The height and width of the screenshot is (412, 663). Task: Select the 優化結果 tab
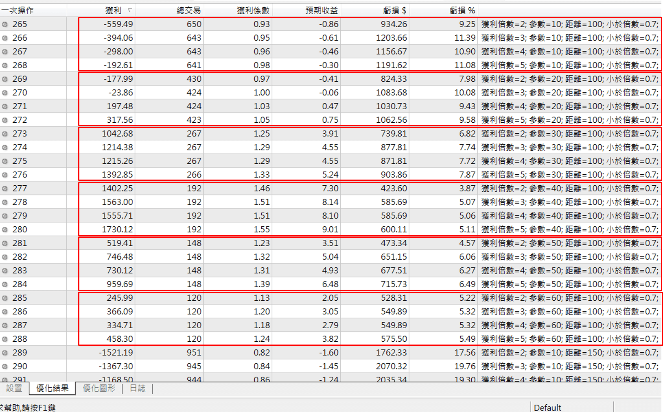[52, 388]
